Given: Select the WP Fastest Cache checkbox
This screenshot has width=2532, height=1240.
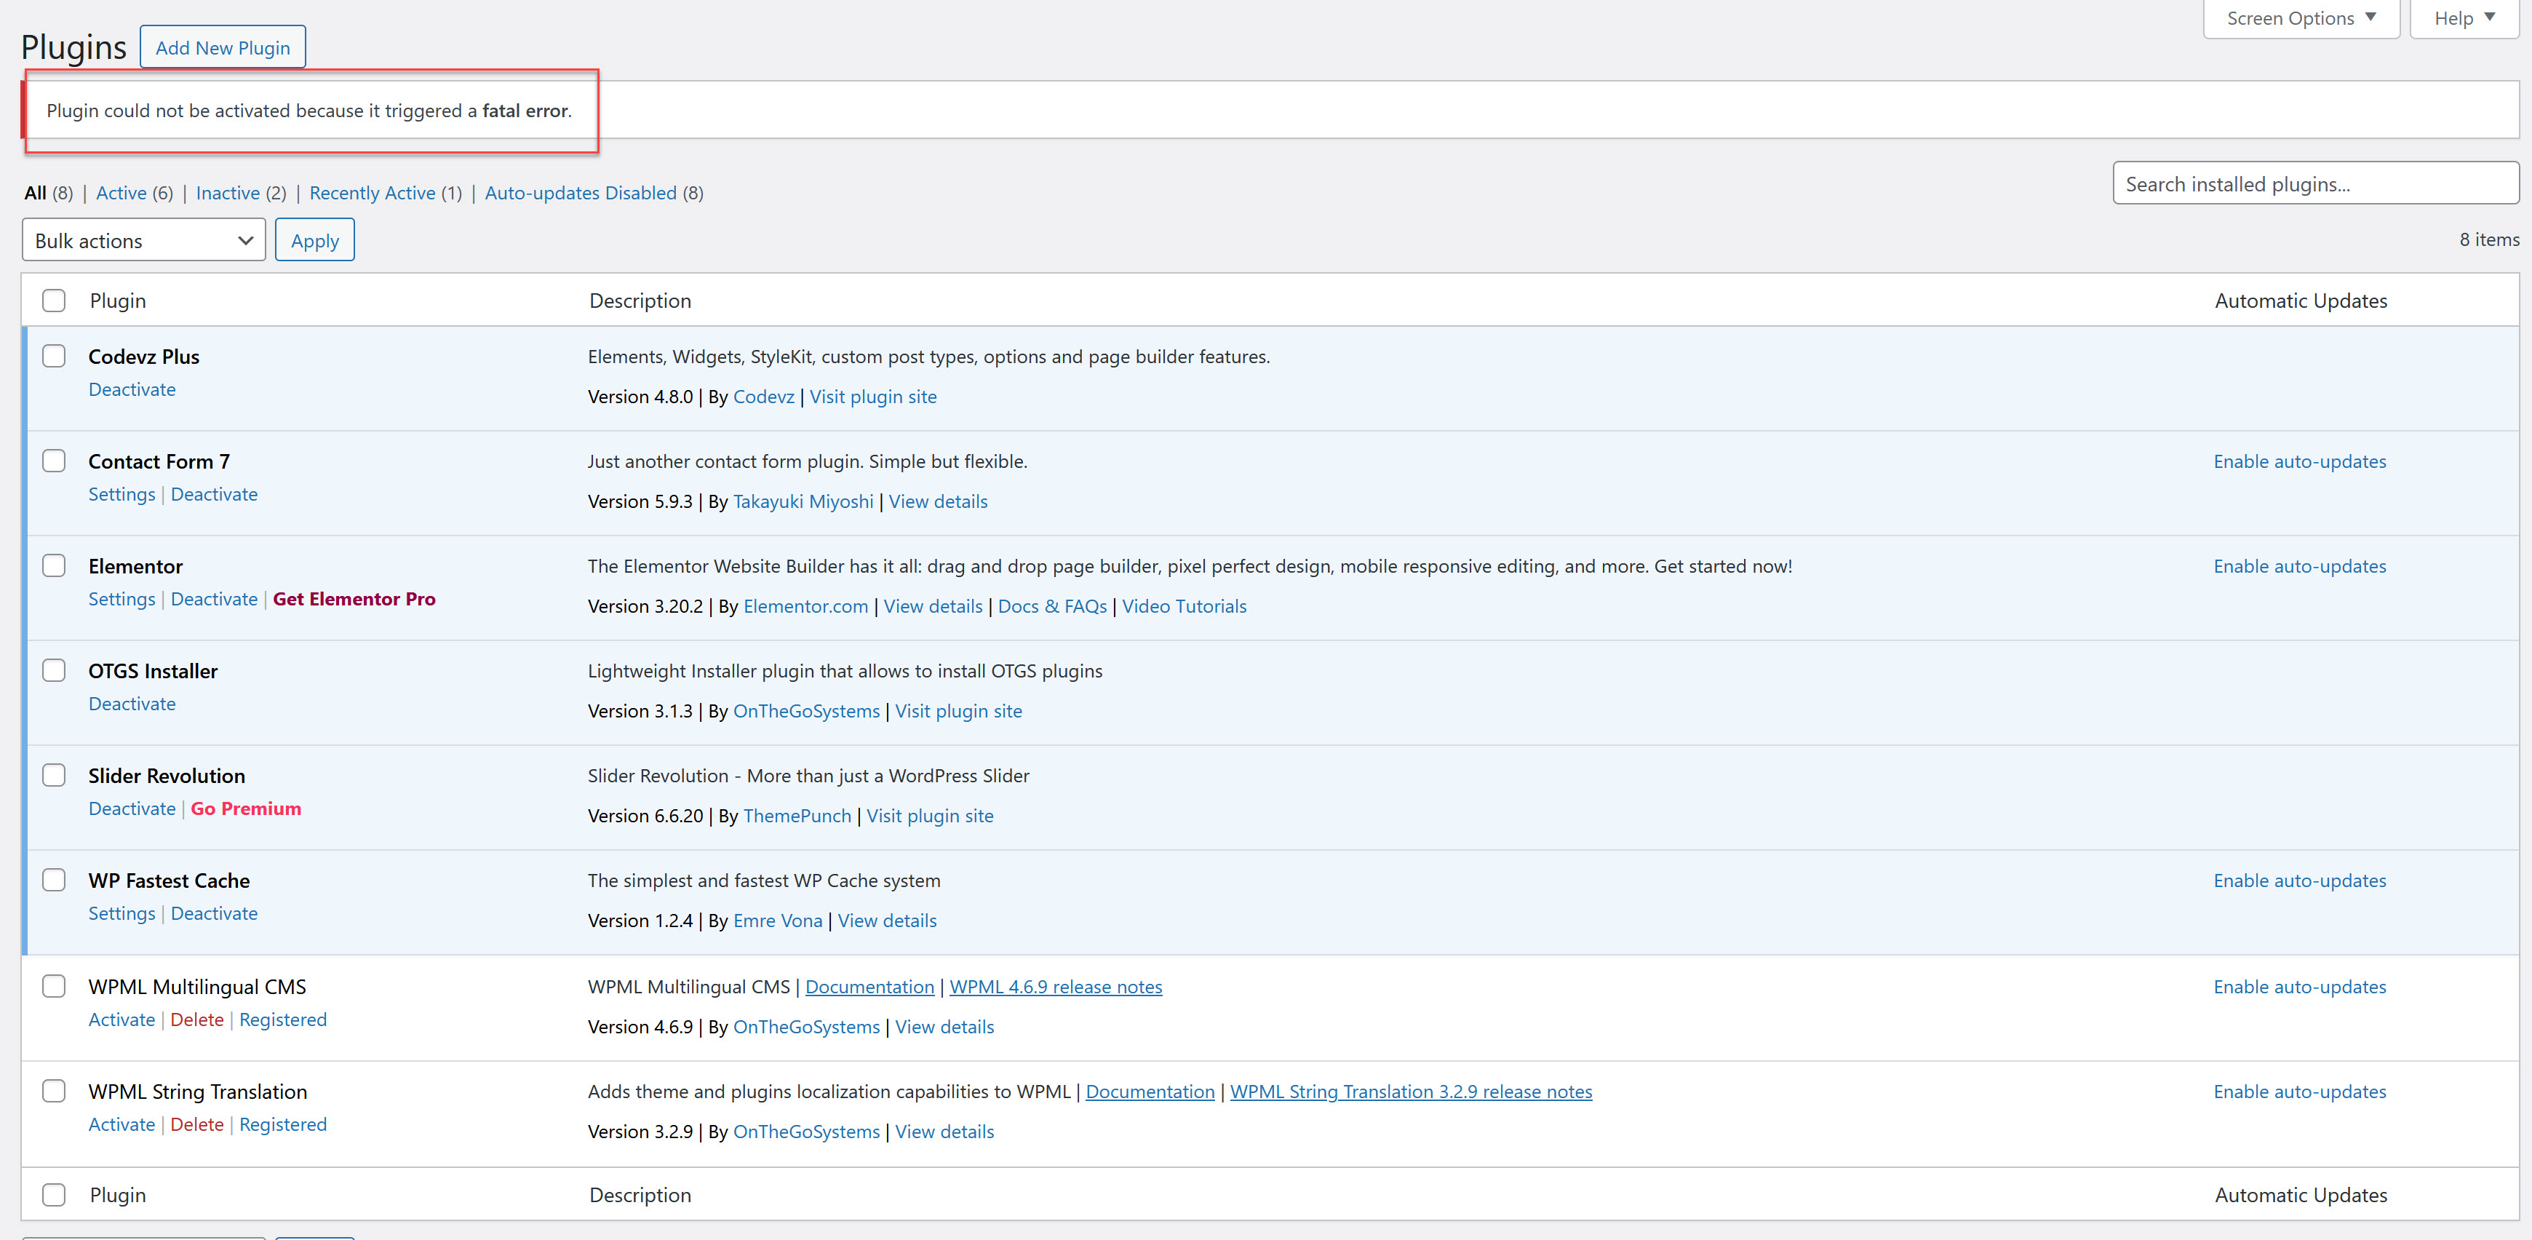Looking at the screenshot, I should (54, 880).
